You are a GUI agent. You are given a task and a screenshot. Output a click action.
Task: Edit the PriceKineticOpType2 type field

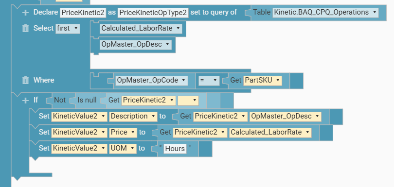click(153, 13)
